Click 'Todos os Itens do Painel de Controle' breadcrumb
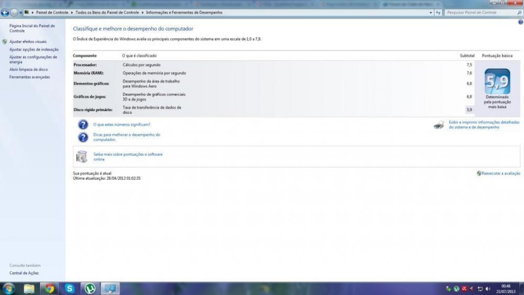 [x=107, y=12]
